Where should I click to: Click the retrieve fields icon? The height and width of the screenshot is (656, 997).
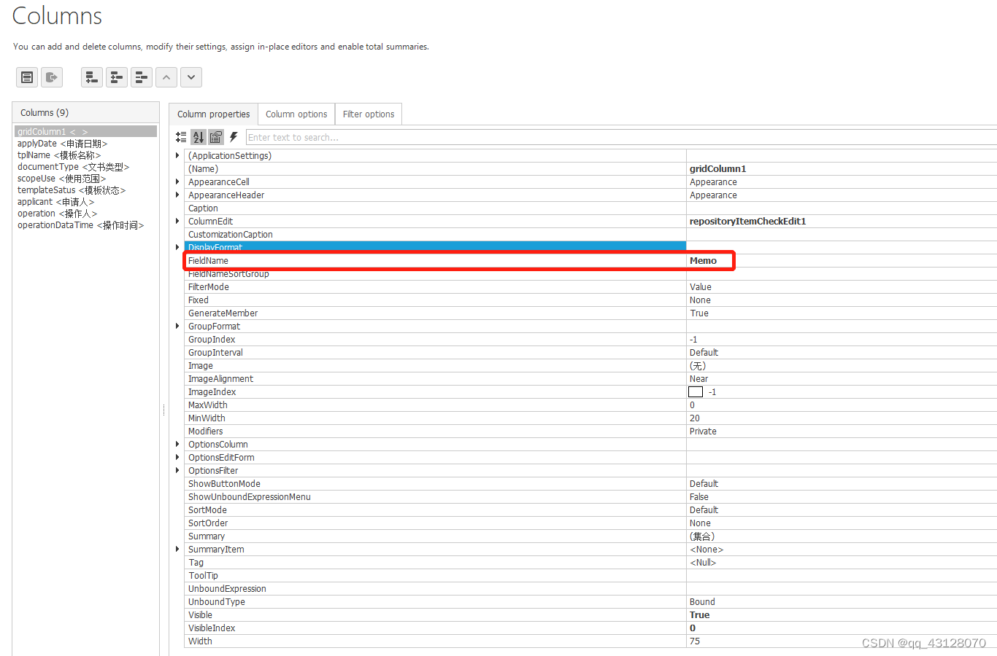click(x=52, y=77)
